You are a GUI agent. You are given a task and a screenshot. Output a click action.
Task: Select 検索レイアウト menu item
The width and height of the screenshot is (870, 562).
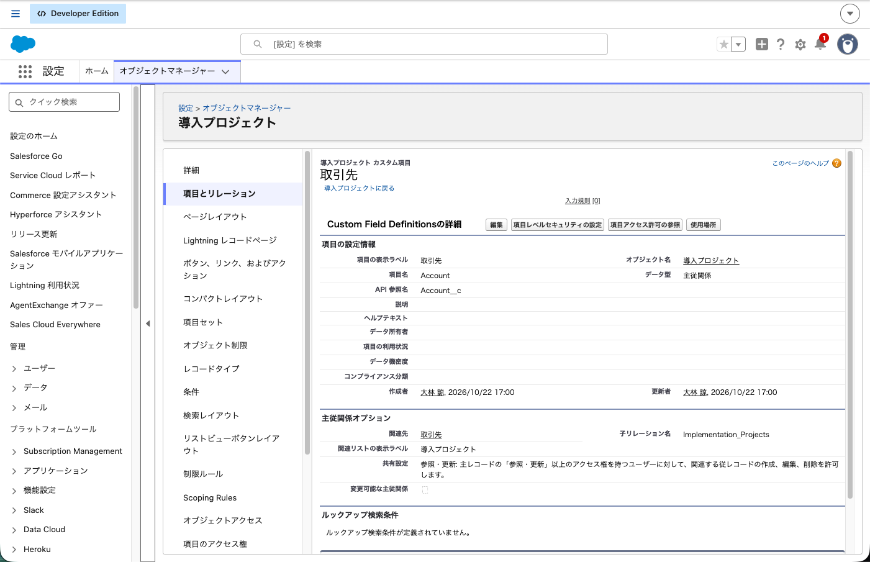(x=211, y=415)
